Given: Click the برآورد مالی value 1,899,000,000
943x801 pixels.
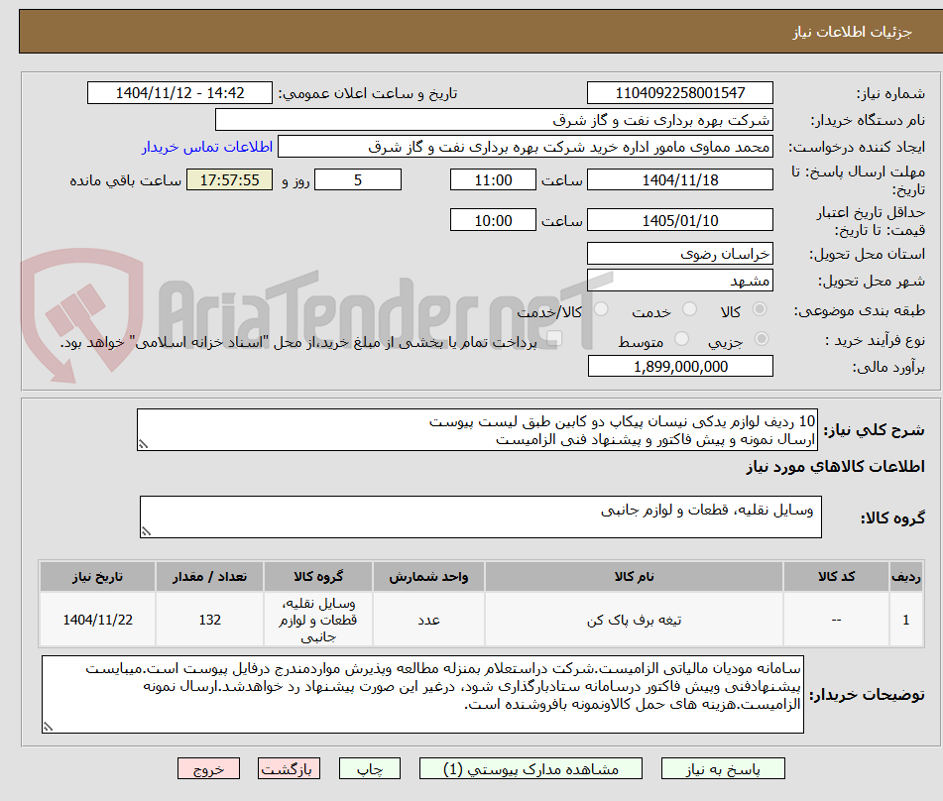Looking at the screenshot, I should click(x=680, y=366).
